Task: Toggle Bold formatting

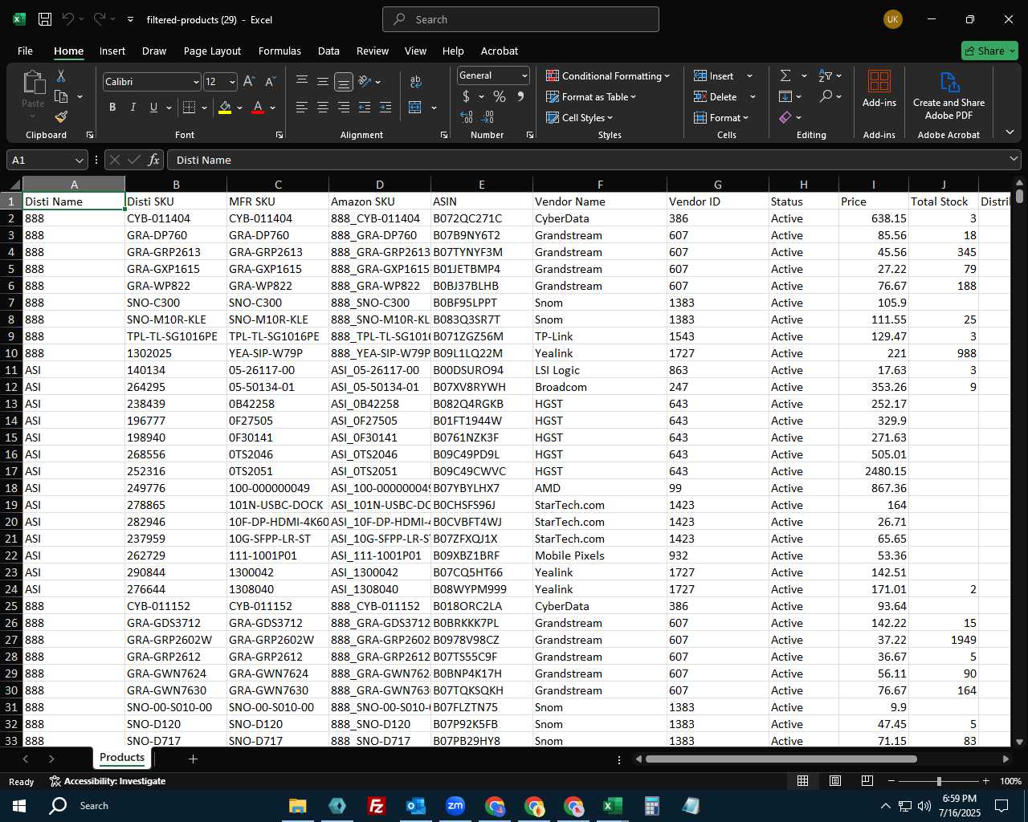Action: coord(112,107)
